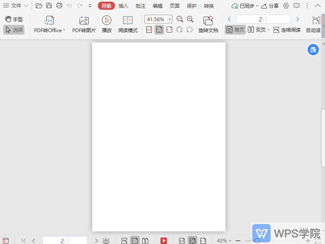This screenshot has height=244, width=325.
Task: Click the 选择 select tool button
Action: pyautogui.click(x=14, y=30)
